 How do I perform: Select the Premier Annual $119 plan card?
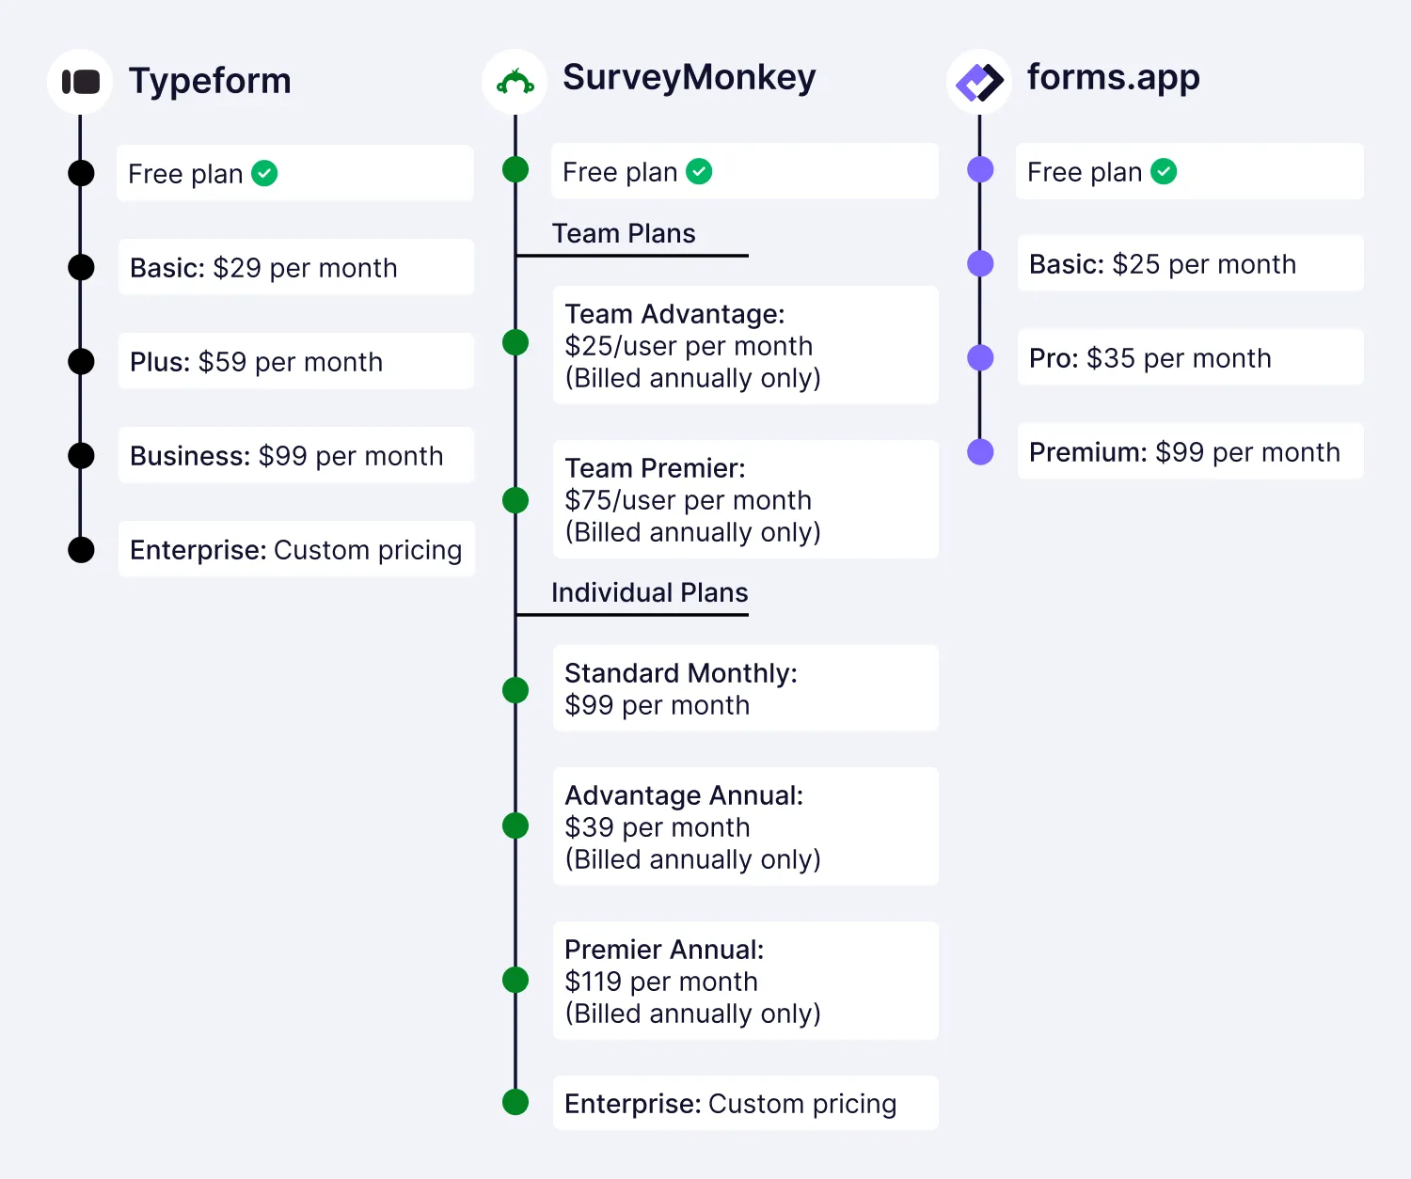click(745, 981)
